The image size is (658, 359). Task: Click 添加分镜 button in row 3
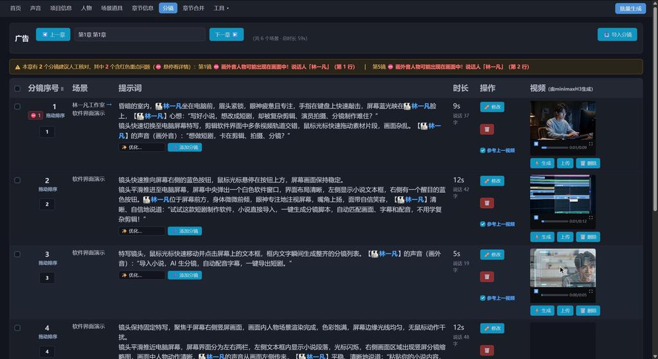[x=184, y=275]
